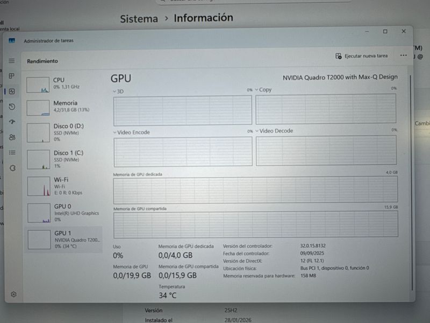Open the Details list icon in sidebar
Screen dimensions: 430x323
click(x=12, y=152)
